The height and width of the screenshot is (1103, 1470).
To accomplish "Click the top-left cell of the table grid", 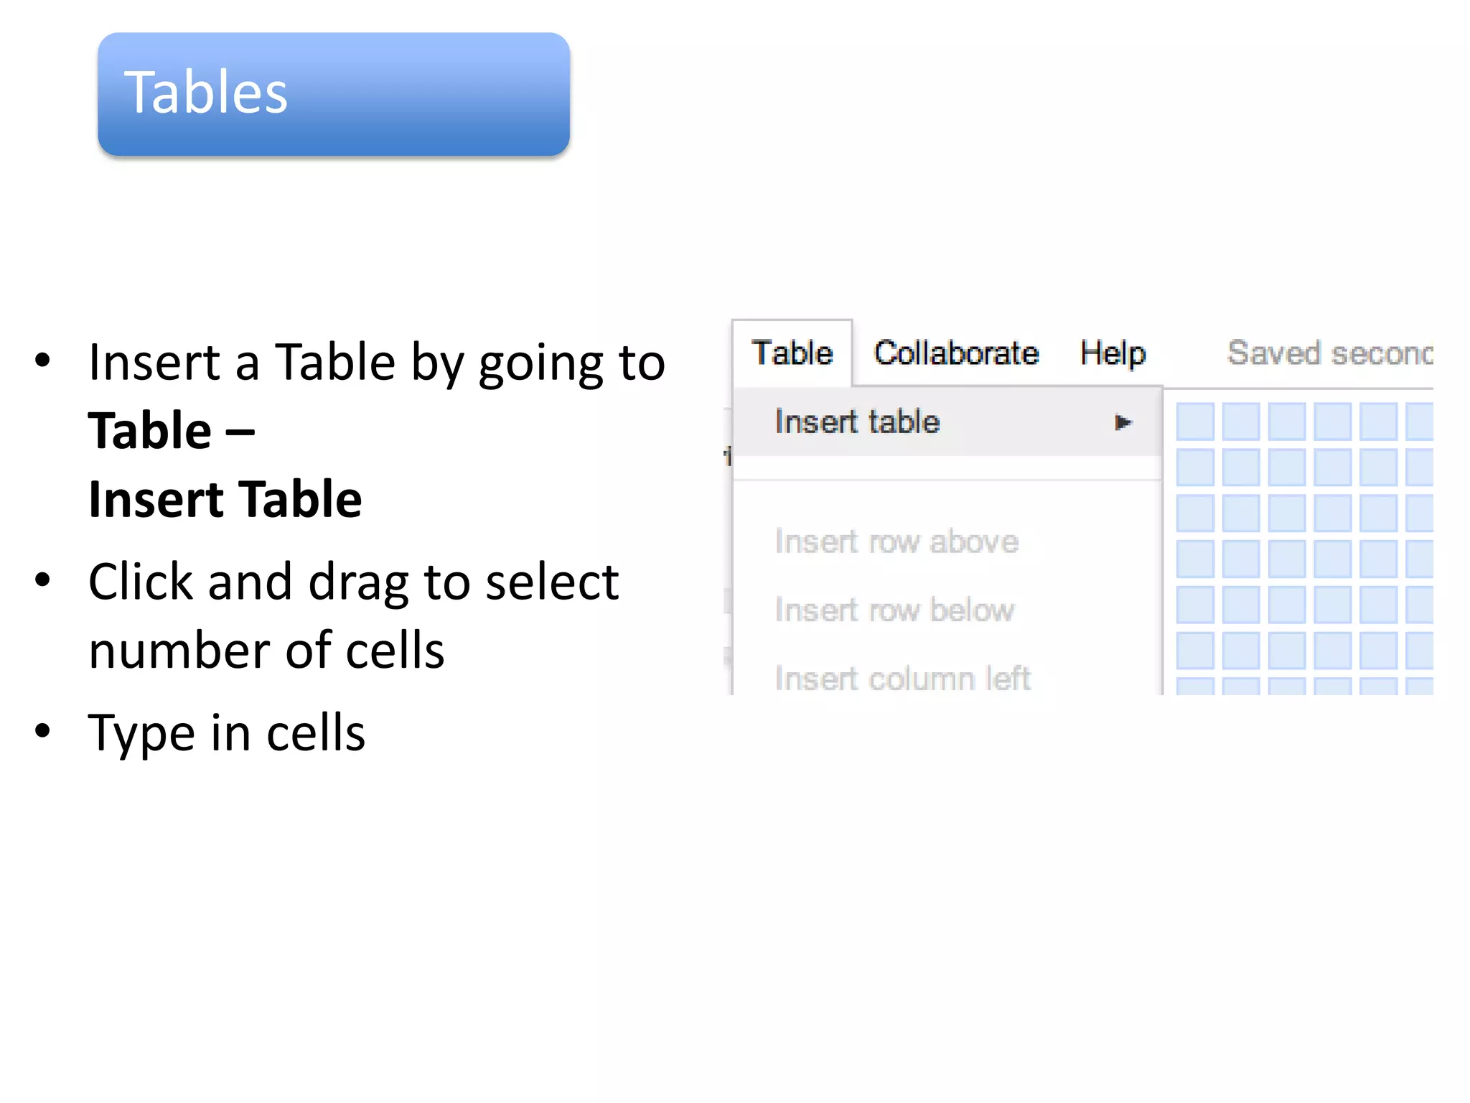I will coord(1195,422).
